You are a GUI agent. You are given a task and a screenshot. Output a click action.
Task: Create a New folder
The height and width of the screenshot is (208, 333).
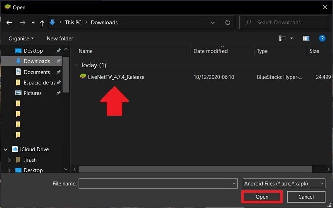[60, 39]
